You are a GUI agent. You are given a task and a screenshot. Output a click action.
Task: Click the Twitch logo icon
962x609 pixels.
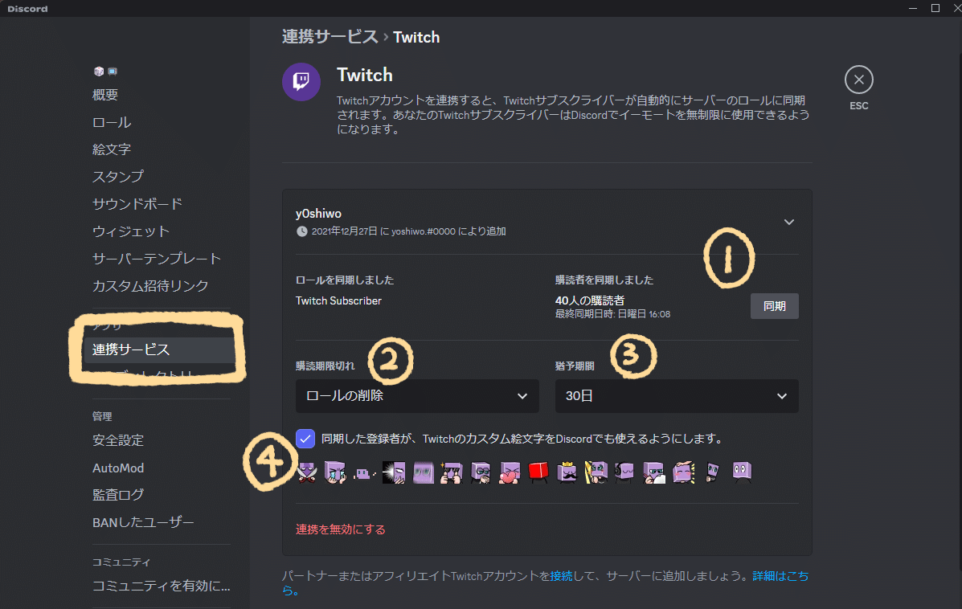click(301, 83)
